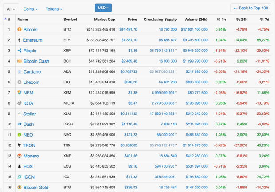Click the Dash logo icon
This screenshot has height=192, width=275.
[x=19, y=124]
